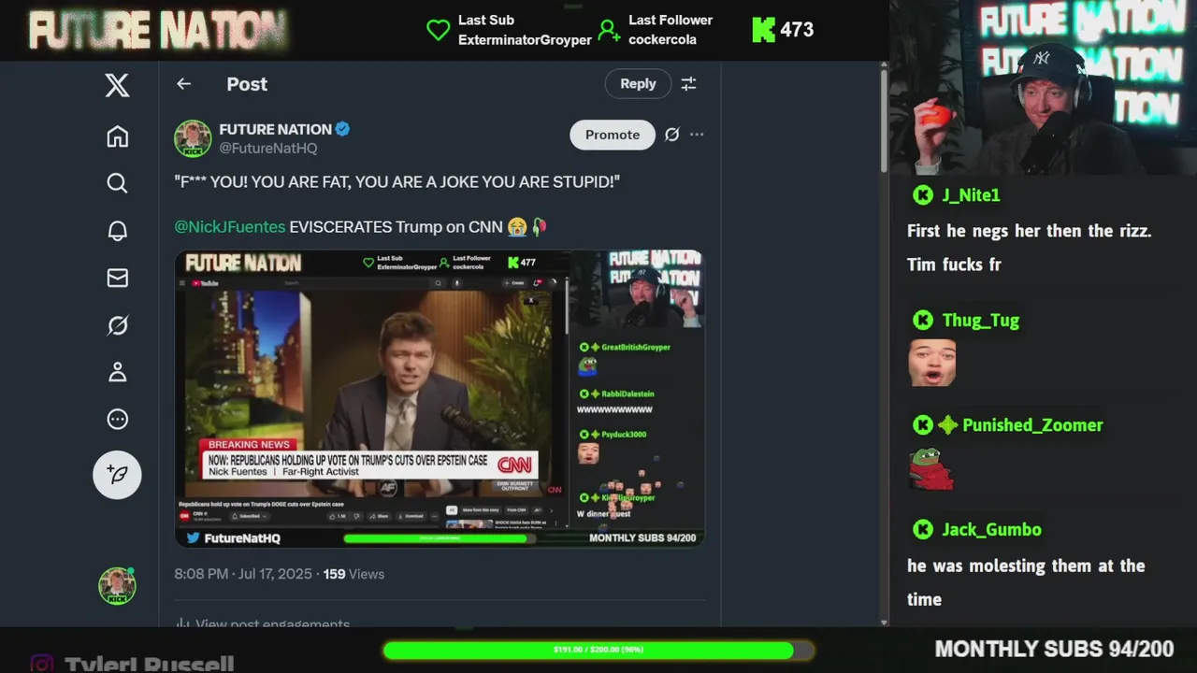Screen dimensions: 1197x673
Task: Click the Kick logo viewer count 473
Action: (x=783, y=30)
